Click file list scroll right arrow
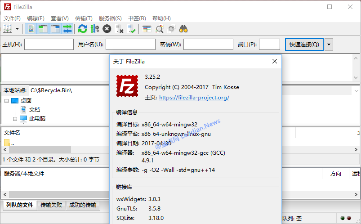This screenshot has height=224, width=361. [x=356, y=150]
